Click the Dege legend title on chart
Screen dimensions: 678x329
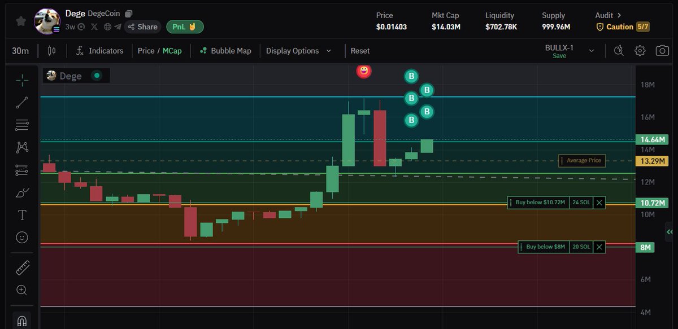[71, 76]
